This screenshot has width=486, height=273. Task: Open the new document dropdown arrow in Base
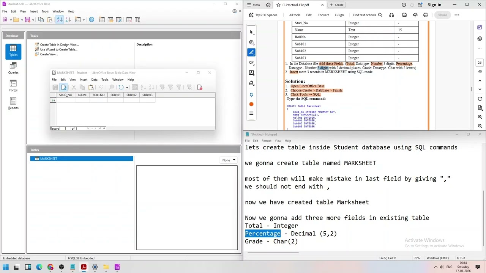coord(11,20)
